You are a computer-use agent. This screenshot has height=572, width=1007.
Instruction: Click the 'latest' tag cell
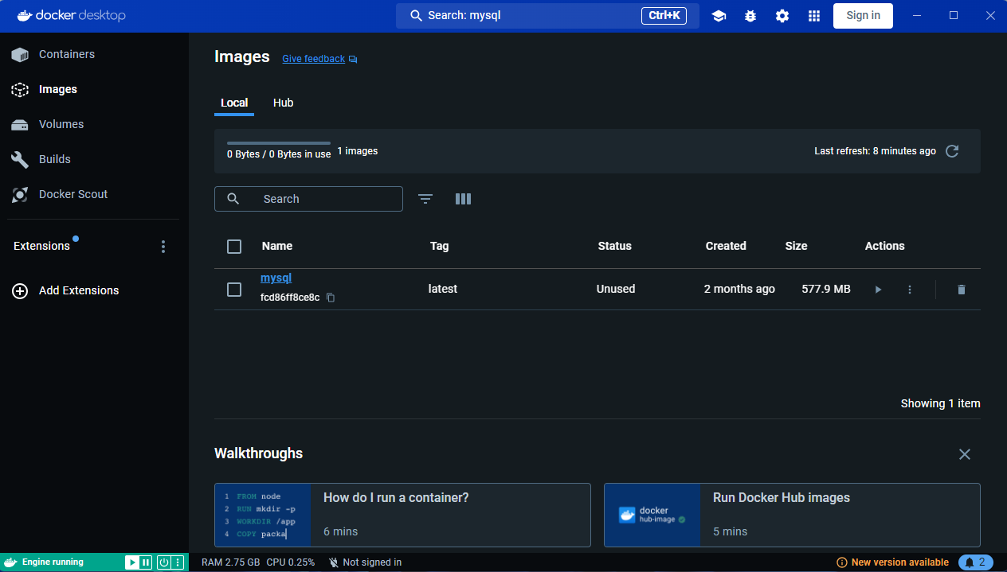[443, 289]
